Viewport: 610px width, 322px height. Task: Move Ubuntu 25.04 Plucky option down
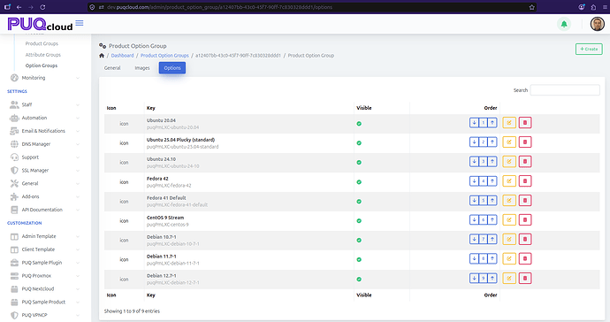(474, 142)
